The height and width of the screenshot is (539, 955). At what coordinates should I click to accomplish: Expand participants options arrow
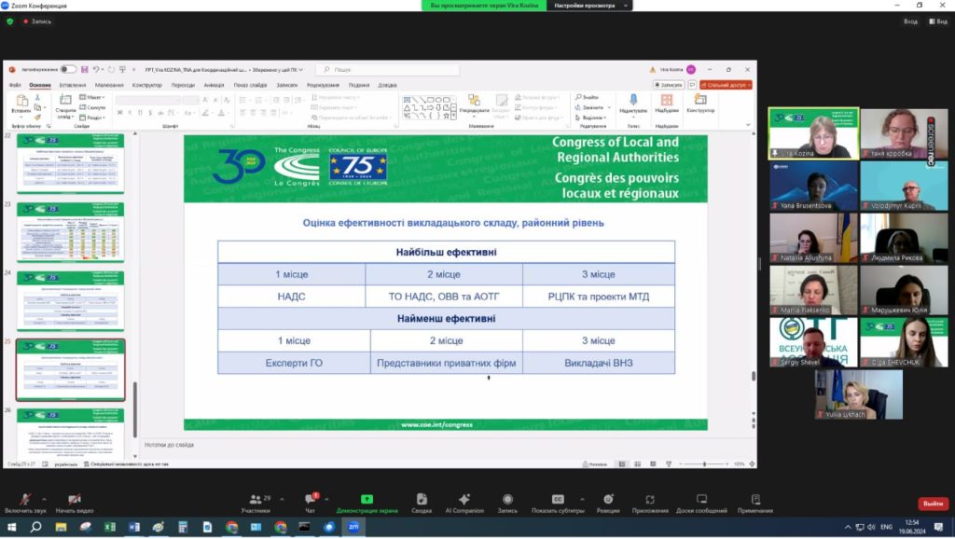[282, 500]
